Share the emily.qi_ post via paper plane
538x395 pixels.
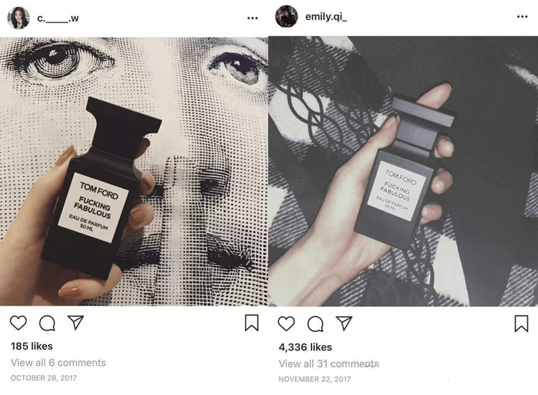click(344, 323)
